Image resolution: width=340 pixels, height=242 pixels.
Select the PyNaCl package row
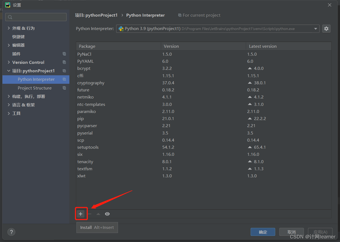tap(204, 54)
